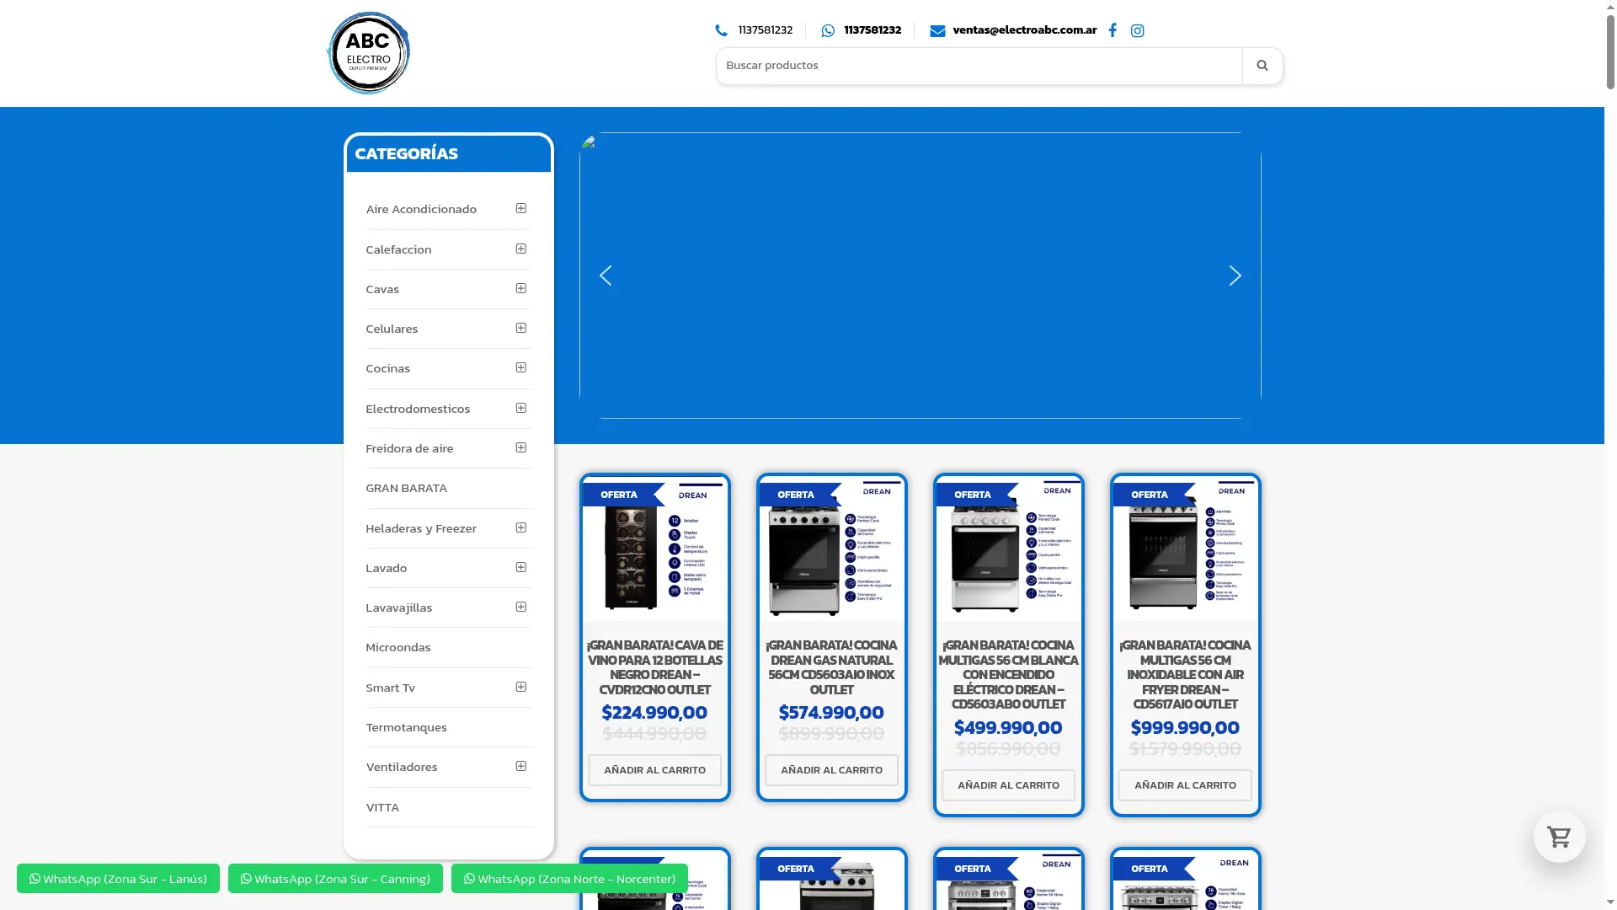Click price $224.990,00

click(x=654, y=713)
